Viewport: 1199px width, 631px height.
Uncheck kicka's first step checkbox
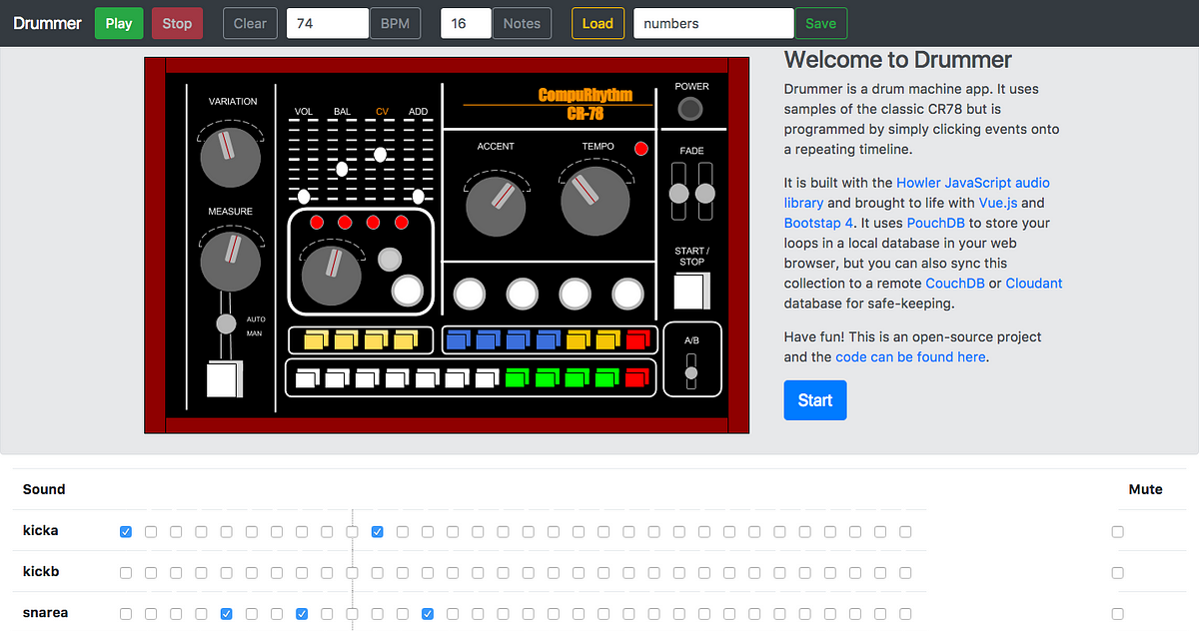coord(126,532)
